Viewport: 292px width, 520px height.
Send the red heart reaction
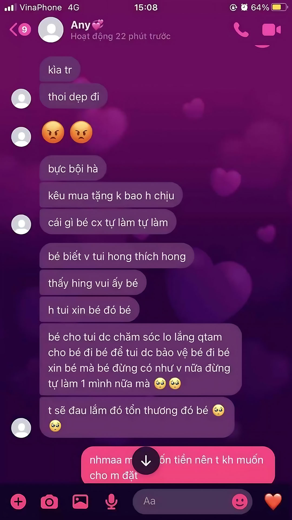[273, 502]
